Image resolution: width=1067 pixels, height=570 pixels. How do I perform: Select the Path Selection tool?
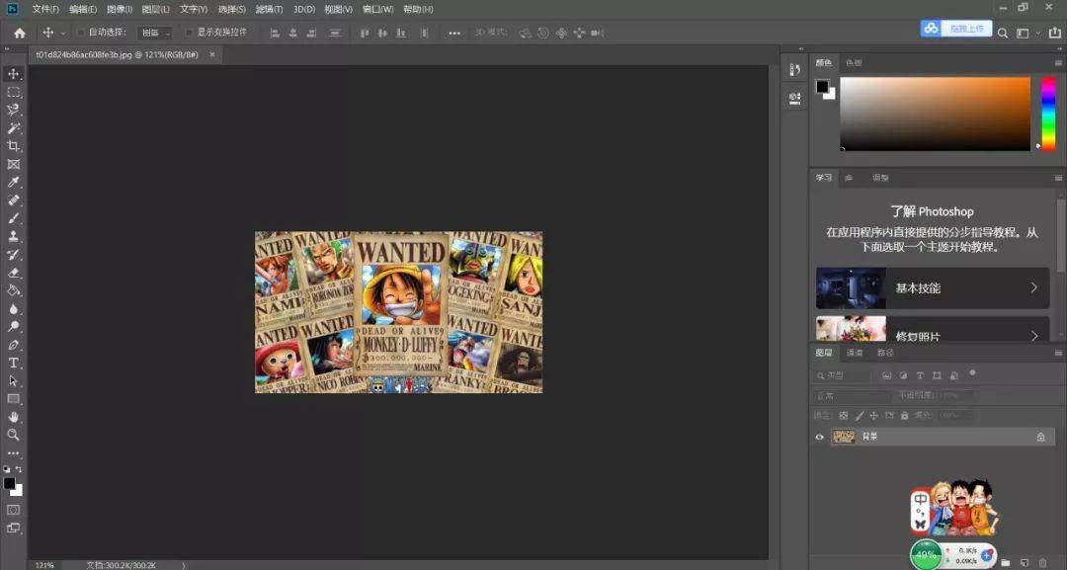pyautogui.click(x=13, y=381)
